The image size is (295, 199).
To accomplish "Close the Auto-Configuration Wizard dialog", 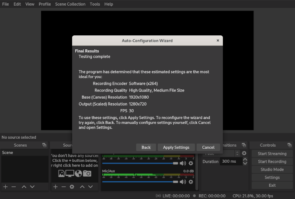I will [218, 41].
